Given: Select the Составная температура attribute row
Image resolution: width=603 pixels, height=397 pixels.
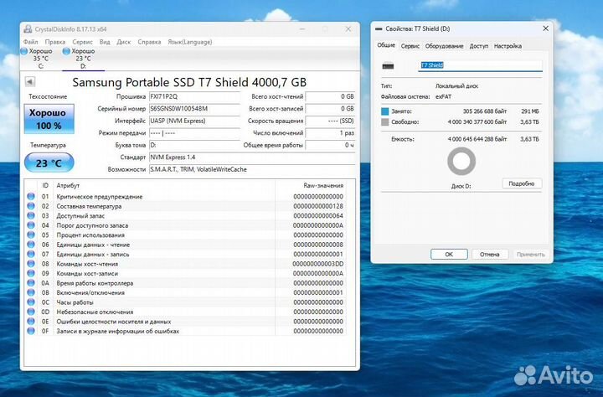Looking at the screenshot, I should click(x=186, y=206).
